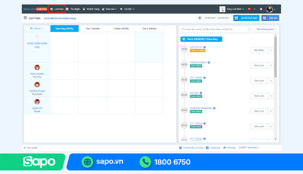Open the Facebook footer link
Image resolution: width=303 pixels, height=174 pixels.
pyautogui.click(x=213, y=148)
